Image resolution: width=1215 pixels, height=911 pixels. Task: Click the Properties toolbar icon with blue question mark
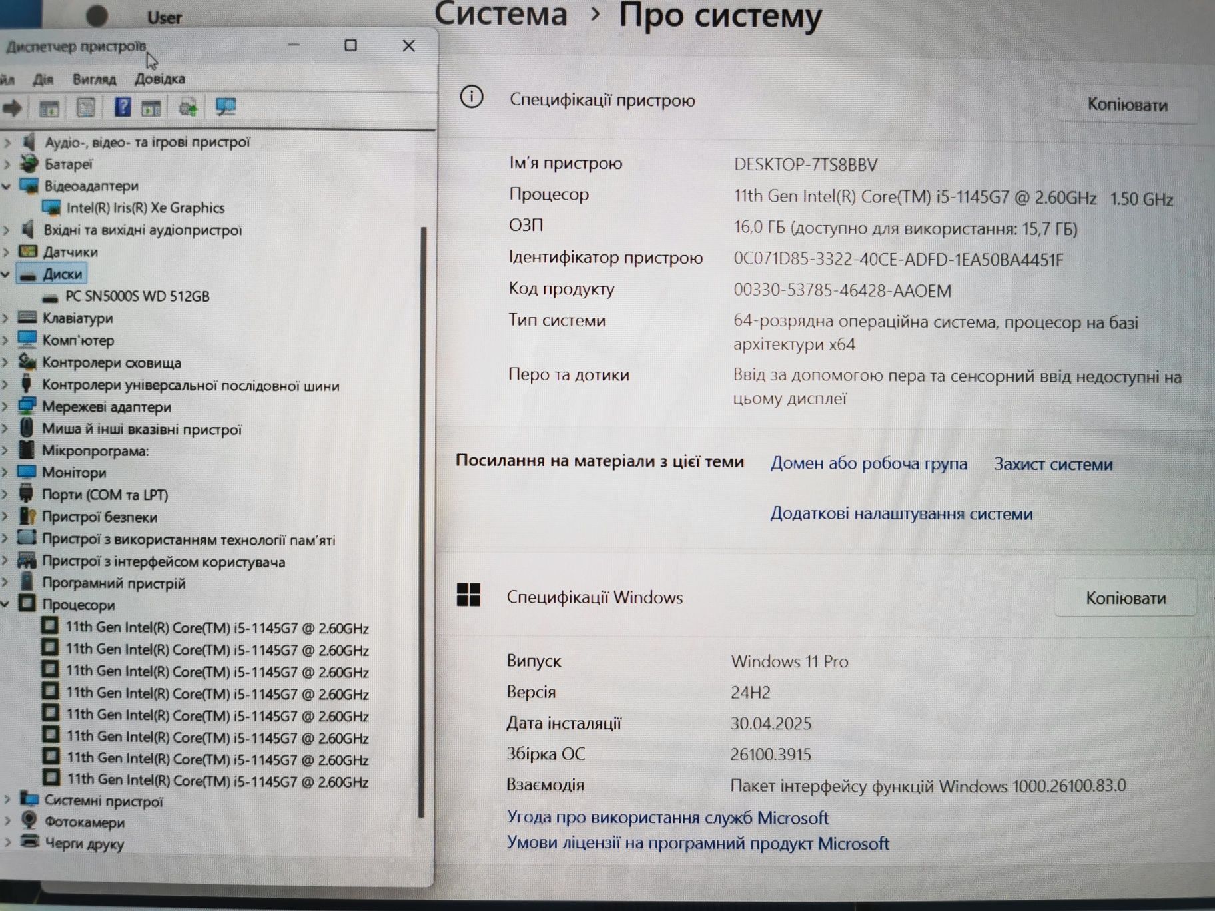click(x=123, y=107)
